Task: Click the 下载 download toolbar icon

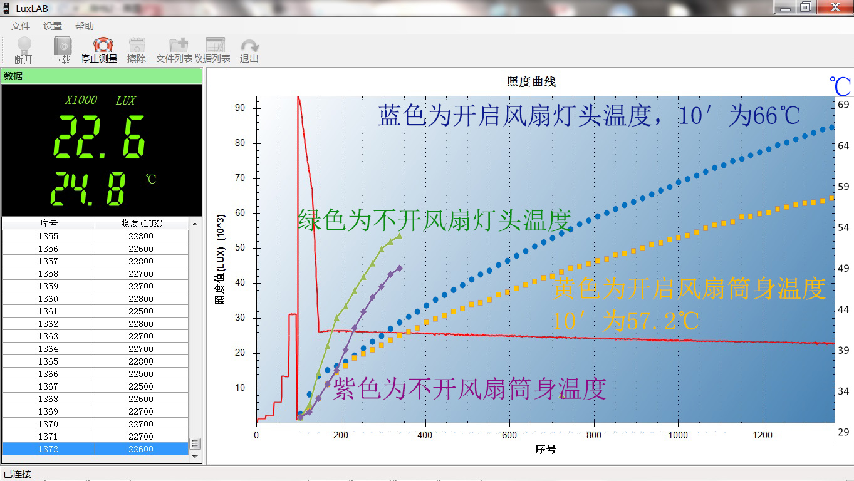Action: (x=61, y=50)
